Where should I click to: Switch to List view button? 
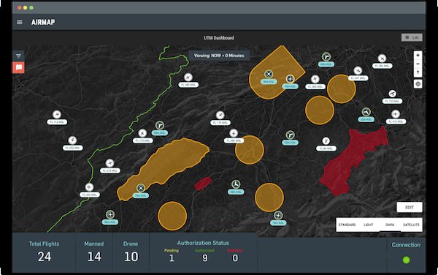coord(412,37)
